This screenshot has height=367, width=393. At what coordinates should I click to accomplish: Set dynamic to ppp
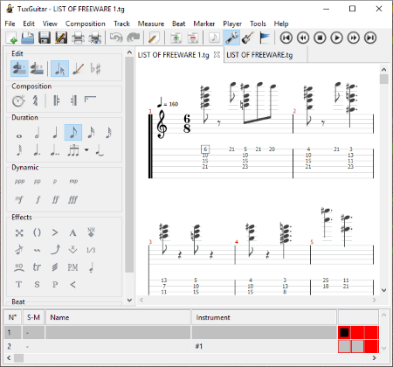click(19, 181)
